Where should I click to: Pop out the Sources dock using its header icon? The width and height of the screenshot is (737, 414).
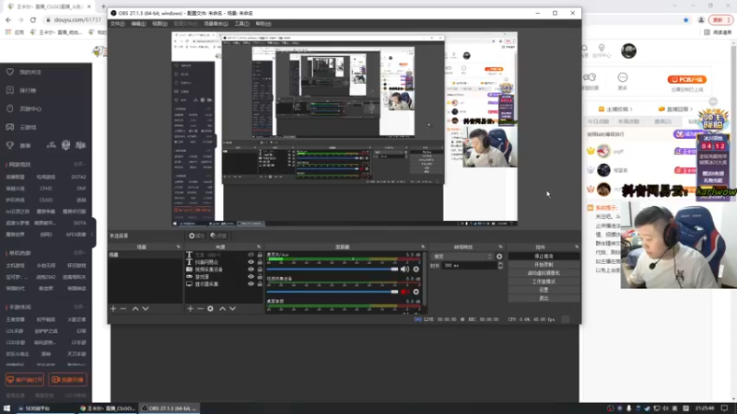click(x=259, y=247)
